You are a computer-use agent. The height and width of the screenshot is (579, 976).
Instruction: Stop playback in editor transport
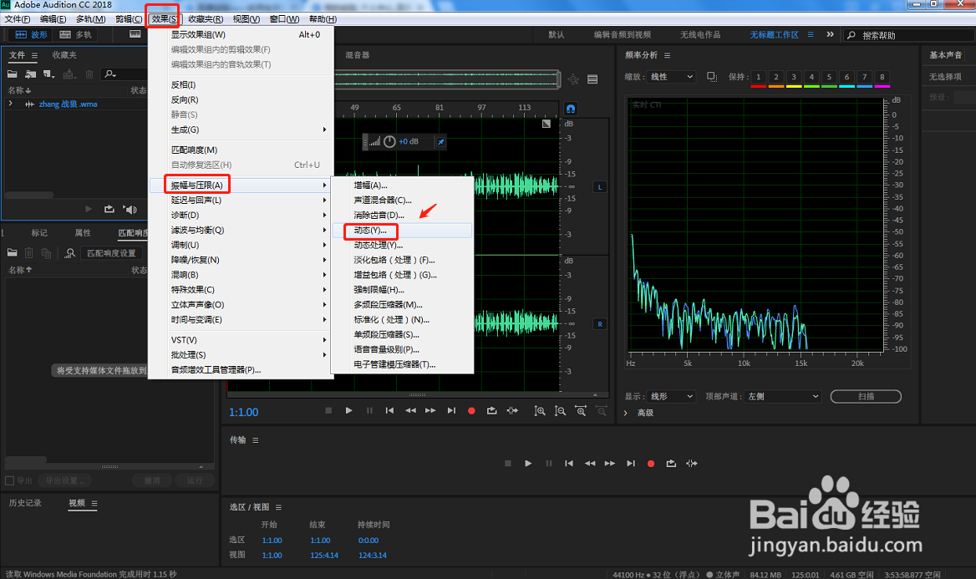click(328, 410)
